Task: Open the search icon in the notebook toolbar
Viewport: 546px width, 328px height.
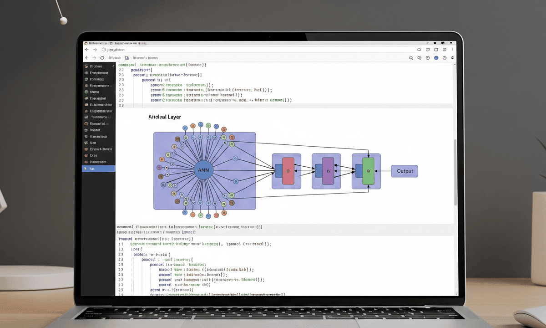Action: 411,58
